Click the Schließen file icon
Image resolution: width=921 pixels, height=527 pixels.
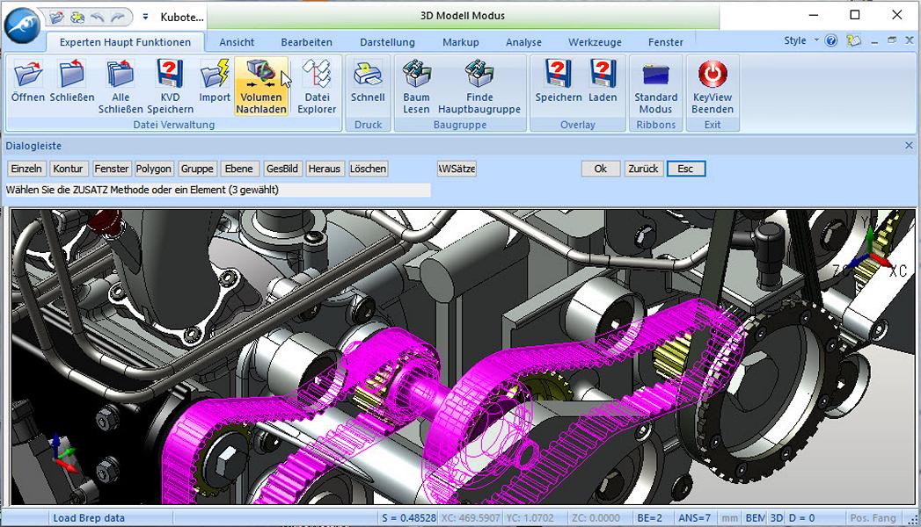[71, 74]
